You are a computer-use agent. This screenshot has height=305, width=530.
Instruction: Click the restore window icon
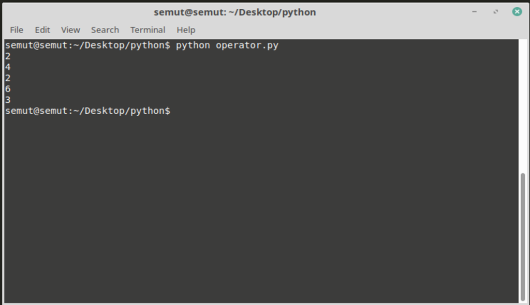tap(495, 11)
